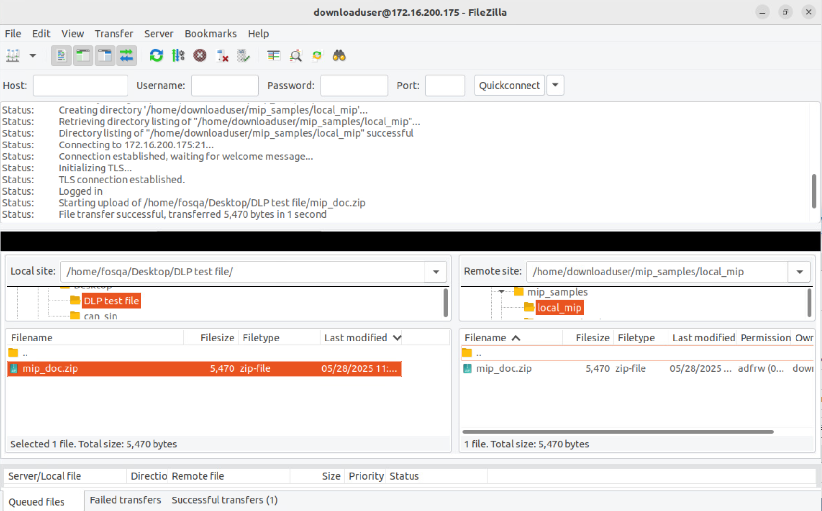Viewport: 822px width, 511px height.
Task: Click the Remote site path field
Action: pyautogui.click(x=657, y=272)
